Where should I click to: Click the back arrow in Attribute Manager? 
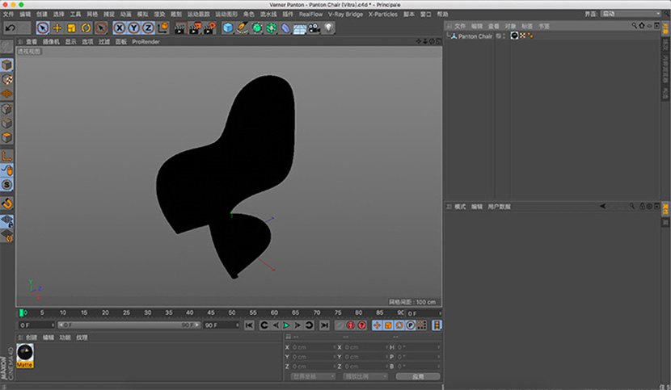click(602, 206)
